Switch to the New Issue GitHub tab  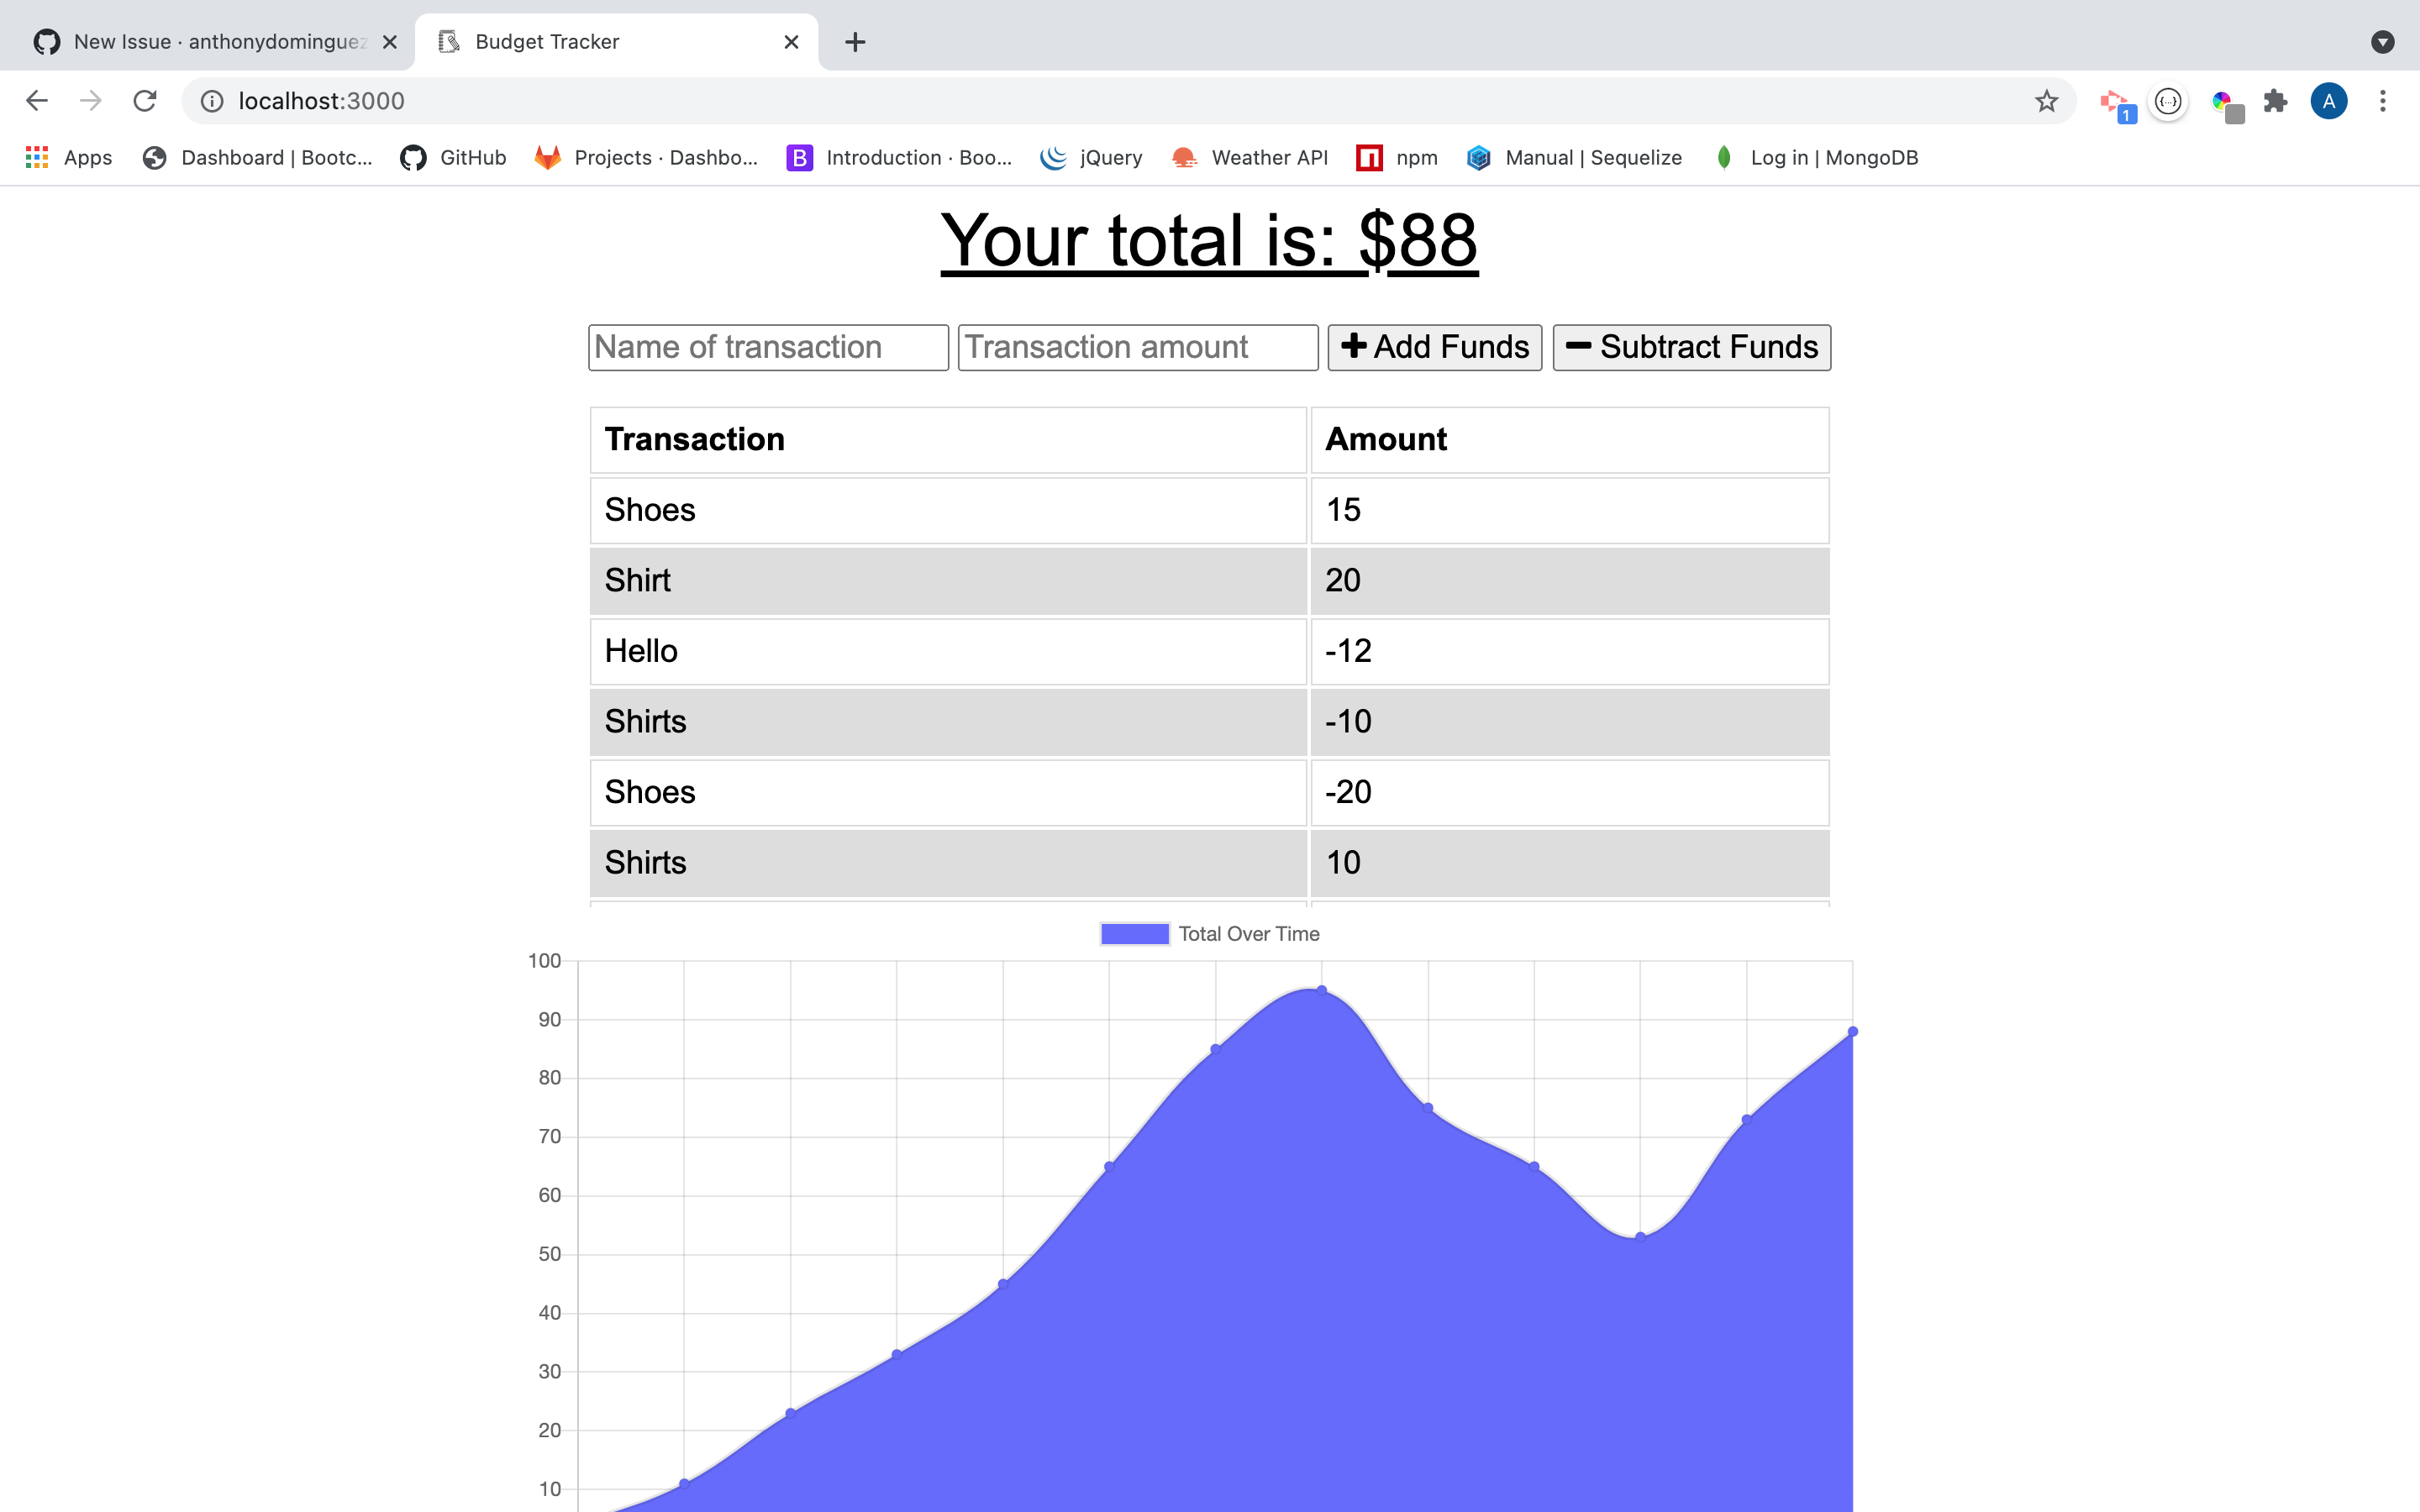tap(200, 42)
